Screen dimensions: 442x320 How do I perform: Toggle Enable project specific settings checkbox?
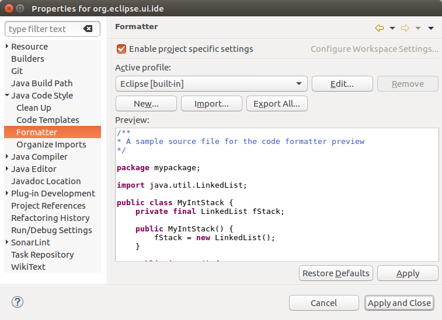(121, 49)
